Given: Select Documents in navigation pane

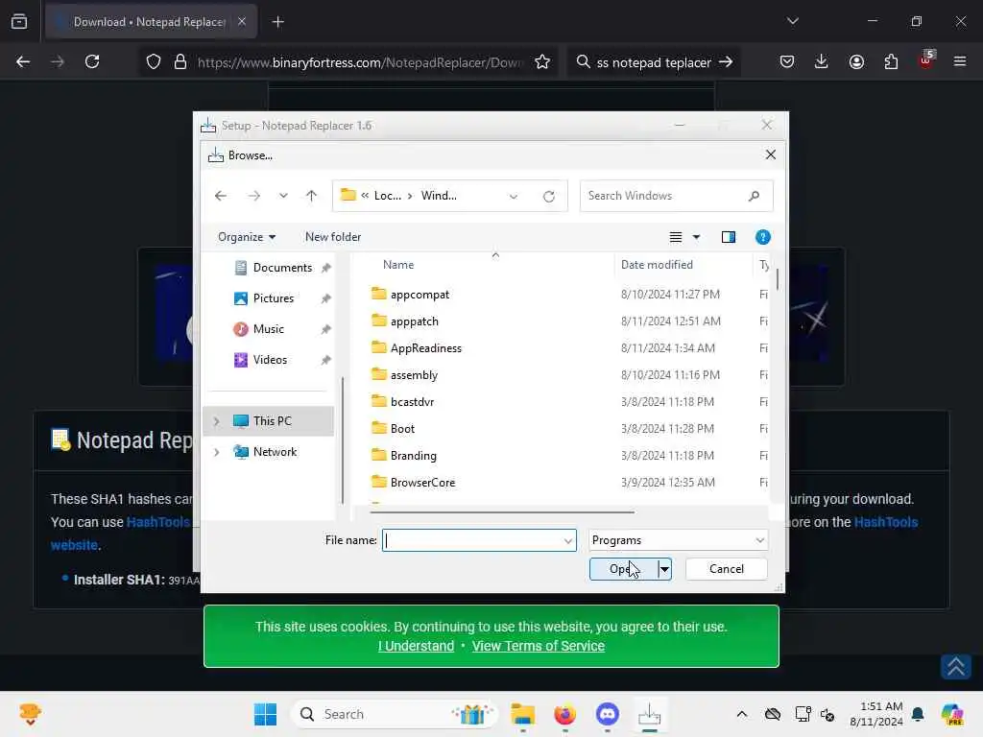Looking at the screenshot, I should 282,268.
